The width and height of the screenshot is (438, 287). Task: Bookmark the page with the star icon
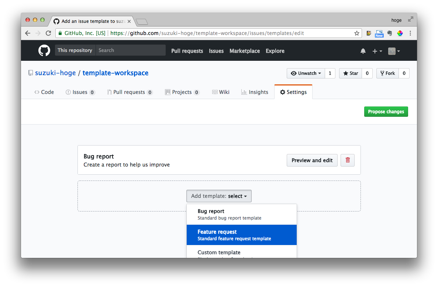tap(356, 33)
